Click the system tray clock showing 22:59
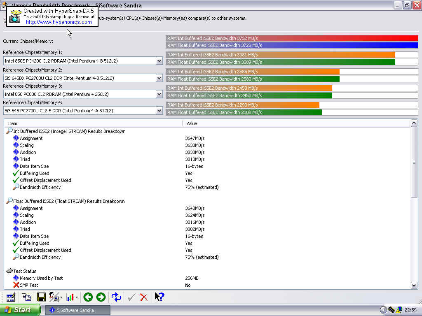 [x=410, y=310]
